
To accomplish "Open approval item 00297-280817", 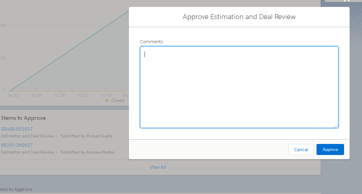I will 17,145.
